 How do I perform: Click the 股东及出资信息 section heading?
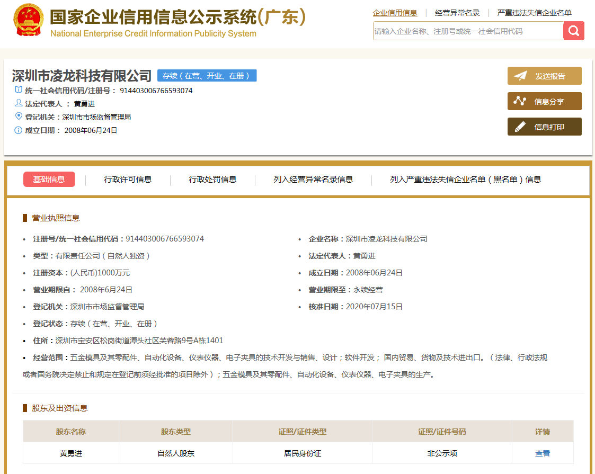pos(59,408)
